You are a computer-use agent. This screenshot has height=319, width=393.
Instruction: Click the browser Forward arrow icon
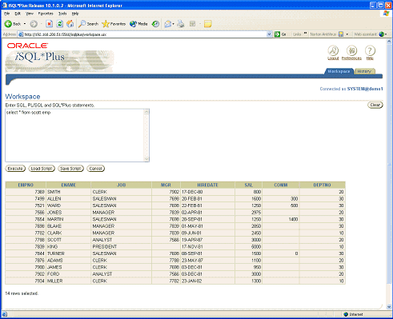coord(34,24)
